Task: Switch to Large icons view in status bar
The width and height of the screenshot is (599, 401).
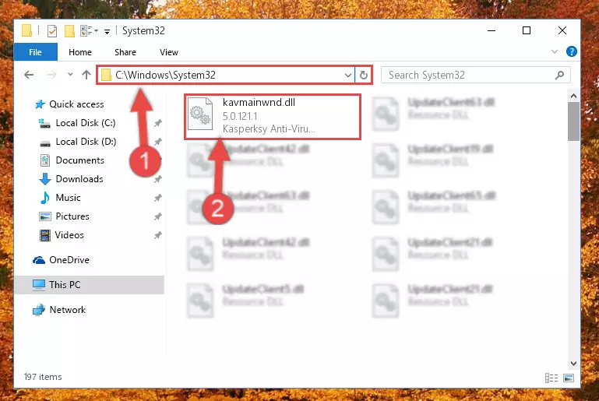Action: click(x=569, y=378)
